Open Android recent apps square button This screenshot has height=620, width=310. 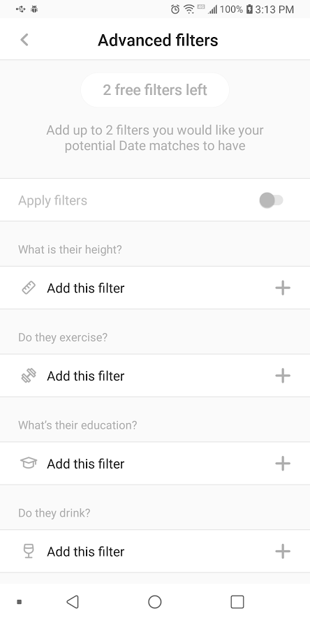coord(237,602)
